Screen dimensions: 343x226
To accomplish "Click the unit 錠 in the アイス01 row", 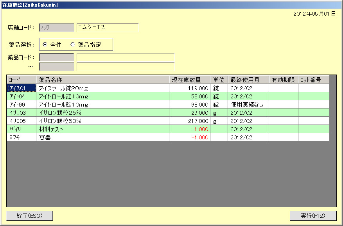I will pyautogui.click(x=219, y=88).
